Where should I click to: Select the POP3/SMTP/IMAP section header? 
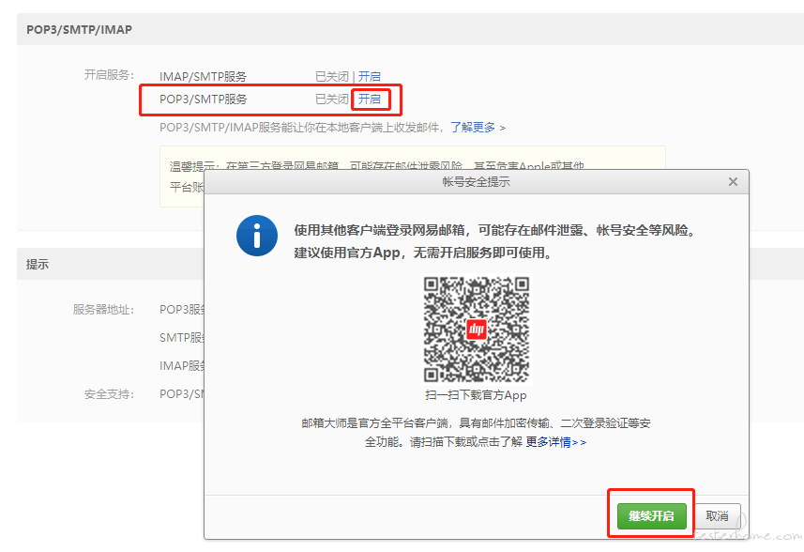coord(79,30)
